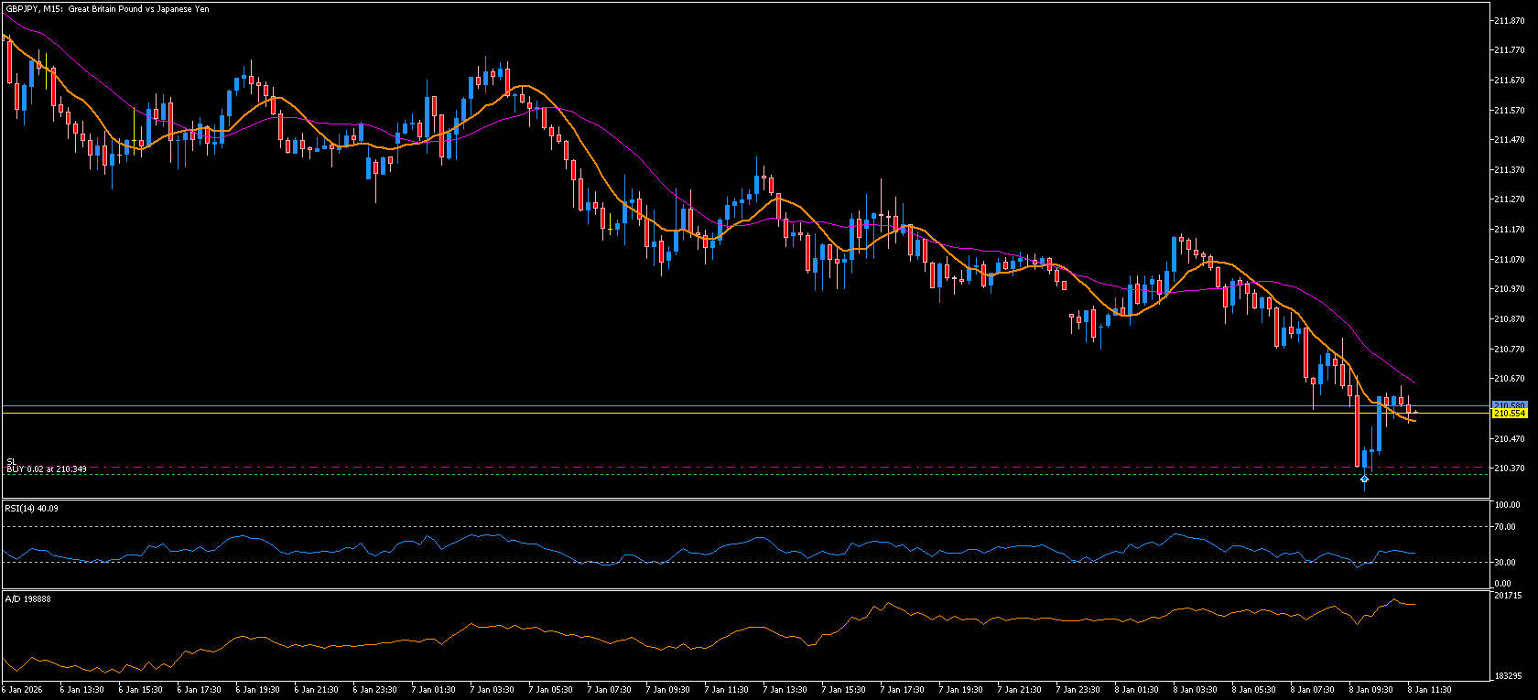Click the yellow 210.554 price tag
This screenshot has height=700, width=1538.
point(1509,414)
